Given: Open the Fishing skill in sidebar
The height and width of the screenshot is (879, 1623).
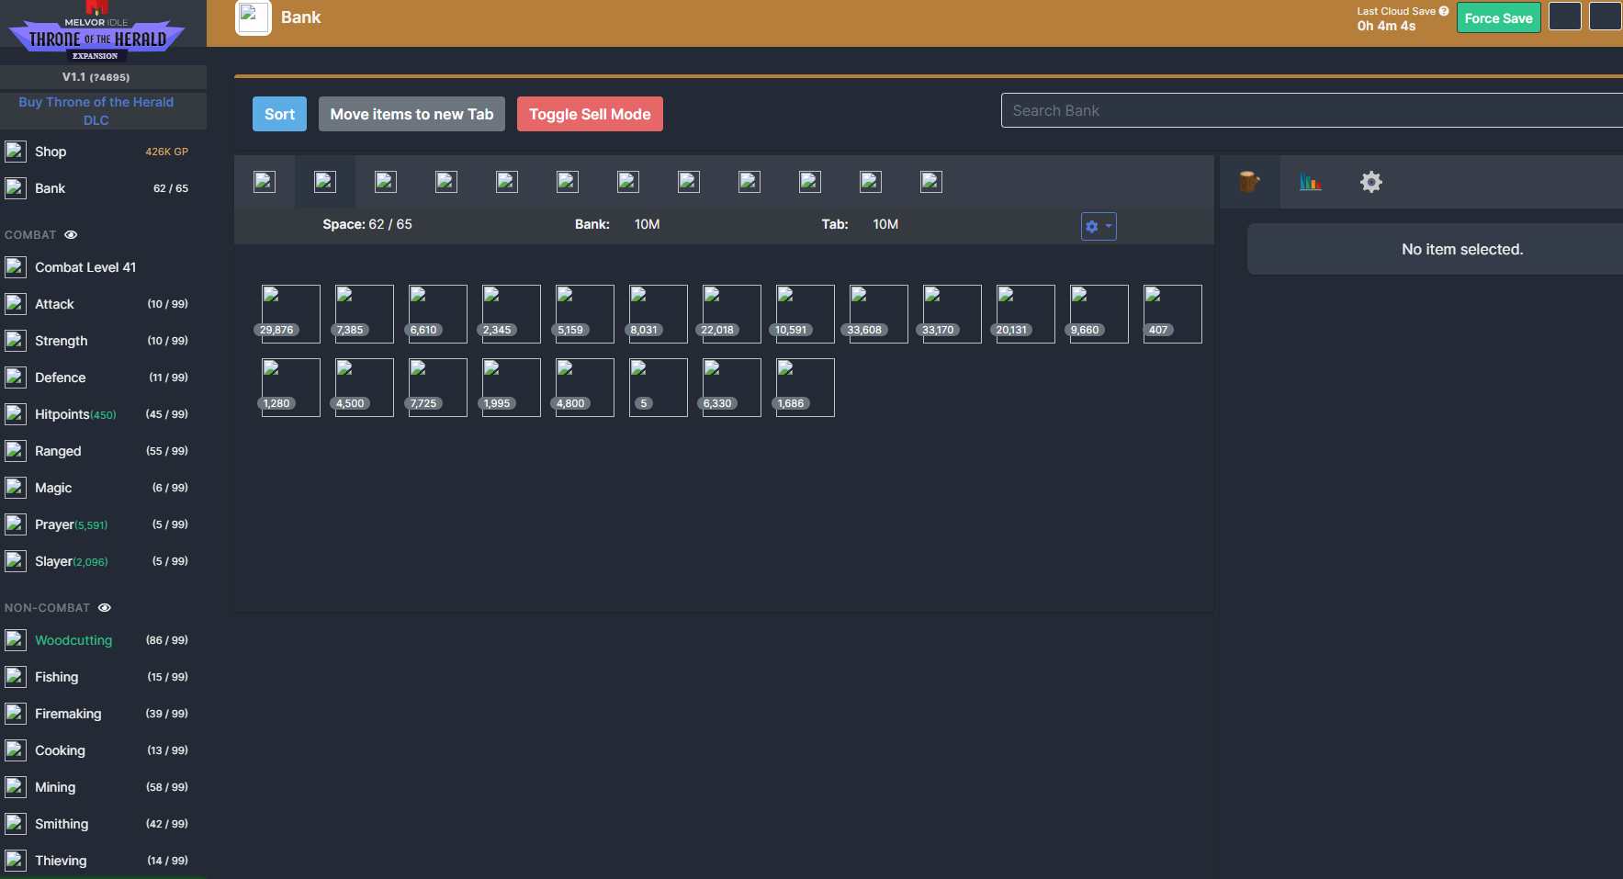Looking at the screenshot, I should 56,677.
